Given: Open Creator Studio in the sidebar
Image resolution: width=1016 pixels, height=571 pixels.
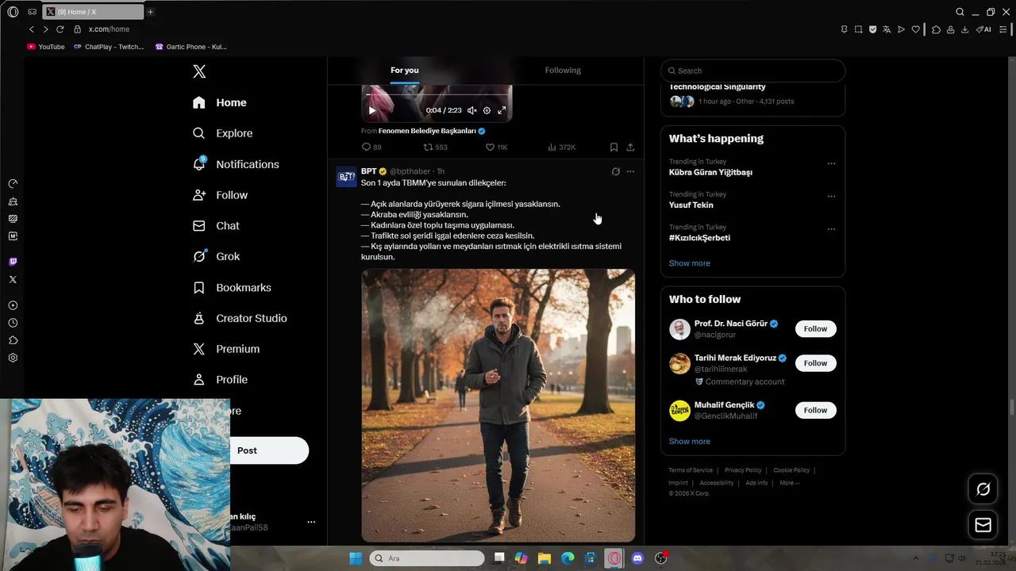Looking at the screenshot, I should [241, 318].
